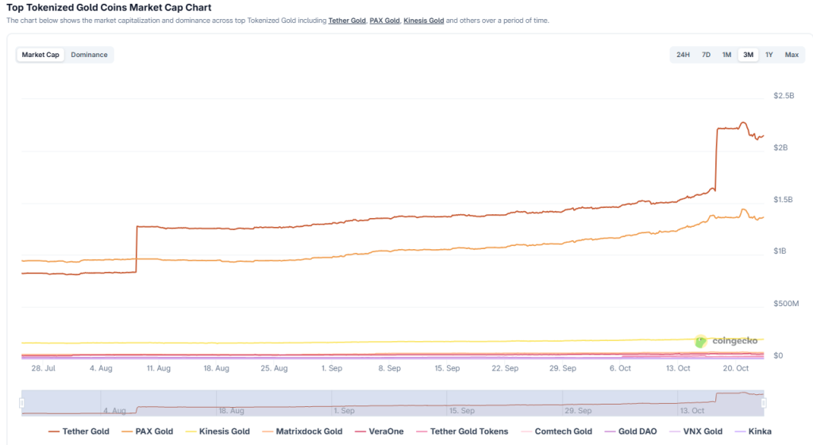The width and height of the screenshot is (813, 445).
Task: Select 1M range button
Action: 726,55
